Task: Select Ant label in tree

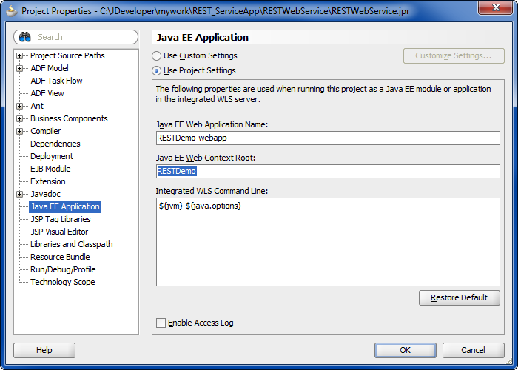Action: [x=37, y=106]
